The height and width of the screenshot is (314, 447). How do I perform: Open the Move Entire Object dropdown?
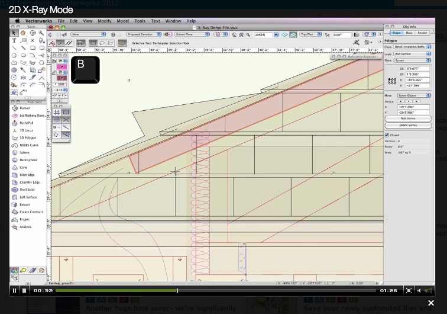pos(412,95)
